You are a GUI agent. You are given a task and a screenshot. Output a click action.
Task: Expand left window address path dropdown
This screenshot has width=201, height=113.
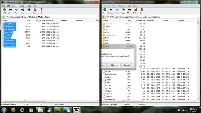pos(98,17)
